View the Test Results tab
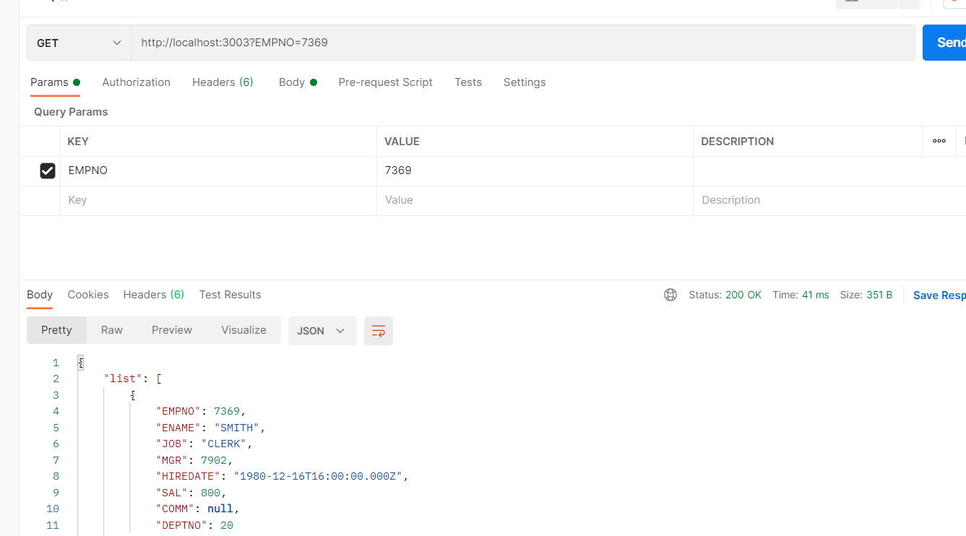The height and width of the screenshot is (536, 966). click(x=230, y=295)
